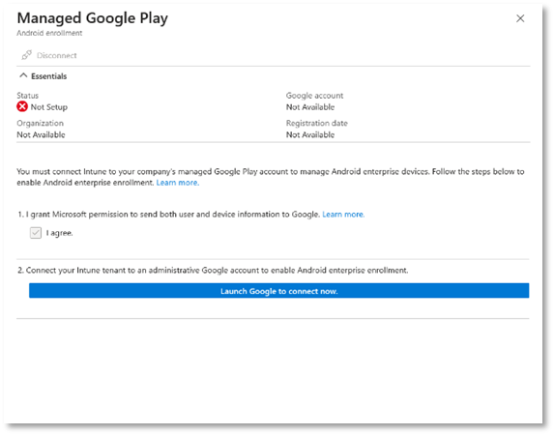
Task: Click the red Not Setup status icon
Action: point(22,106)
